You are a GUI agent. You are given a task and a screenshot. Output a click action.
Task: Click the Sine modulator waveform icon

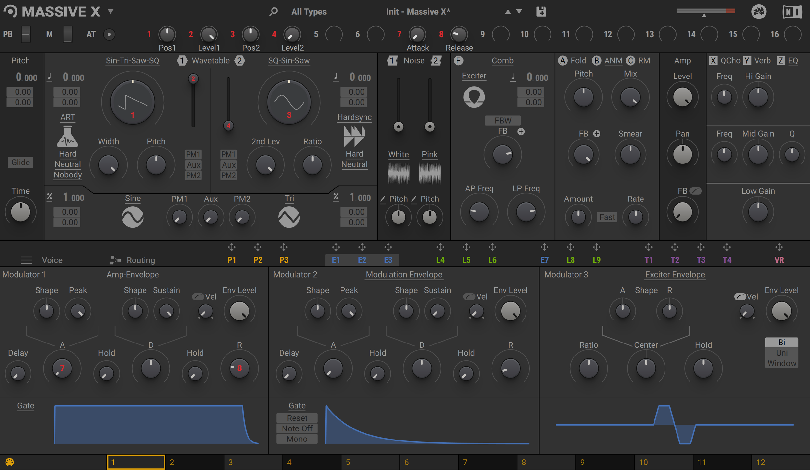[x=133, y=217]
